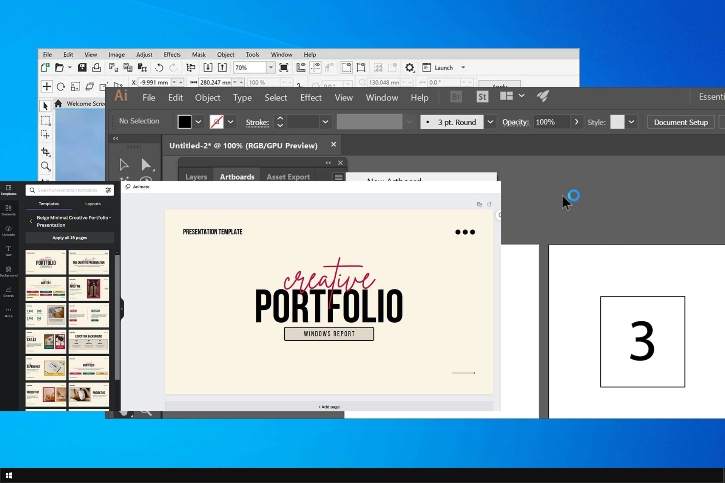The height and width of the screenshot is (483, 725).
Task: Click the Stock (St) icon
Action: [x=482, y=97]
